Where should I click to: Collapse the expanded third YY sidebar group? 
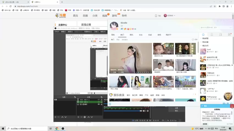pos(201,46)
